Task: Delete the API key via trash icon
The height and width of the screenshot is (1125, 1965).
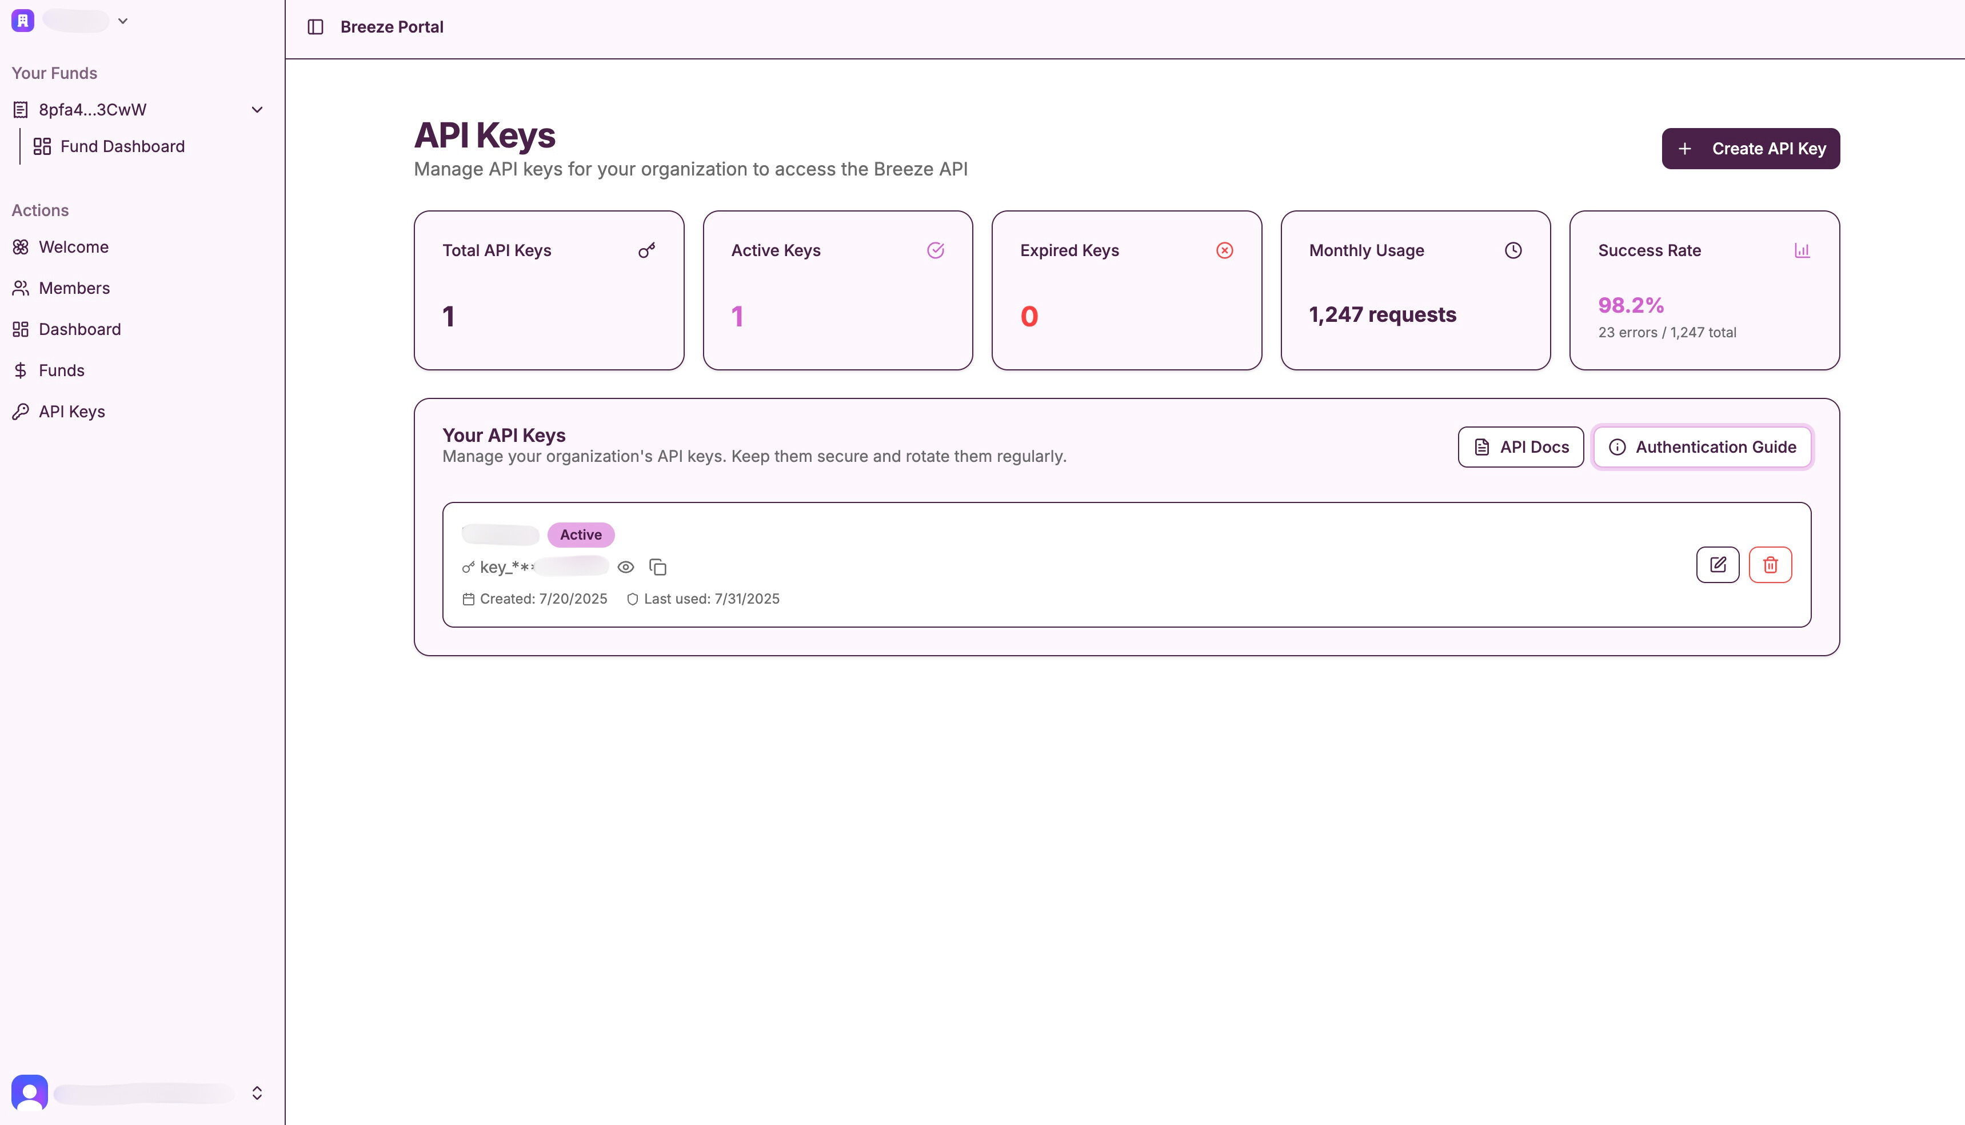Action: click(1770, 565)
